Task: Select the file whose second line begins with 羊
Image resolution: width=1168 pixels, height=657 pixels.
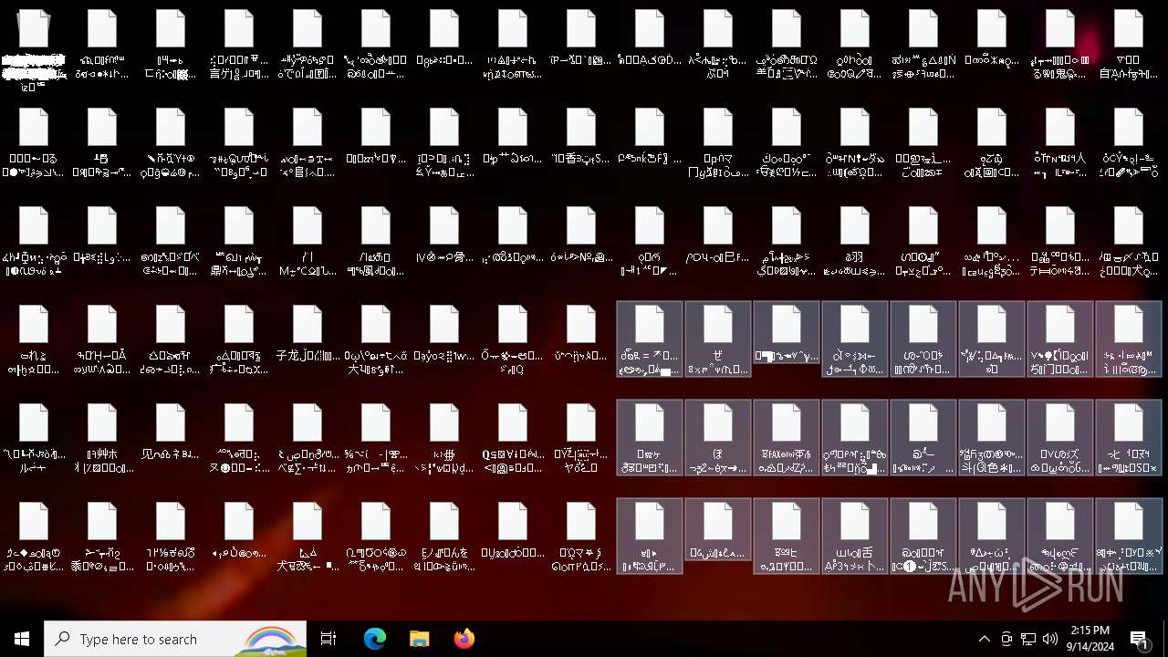Action: pos(787,44)
